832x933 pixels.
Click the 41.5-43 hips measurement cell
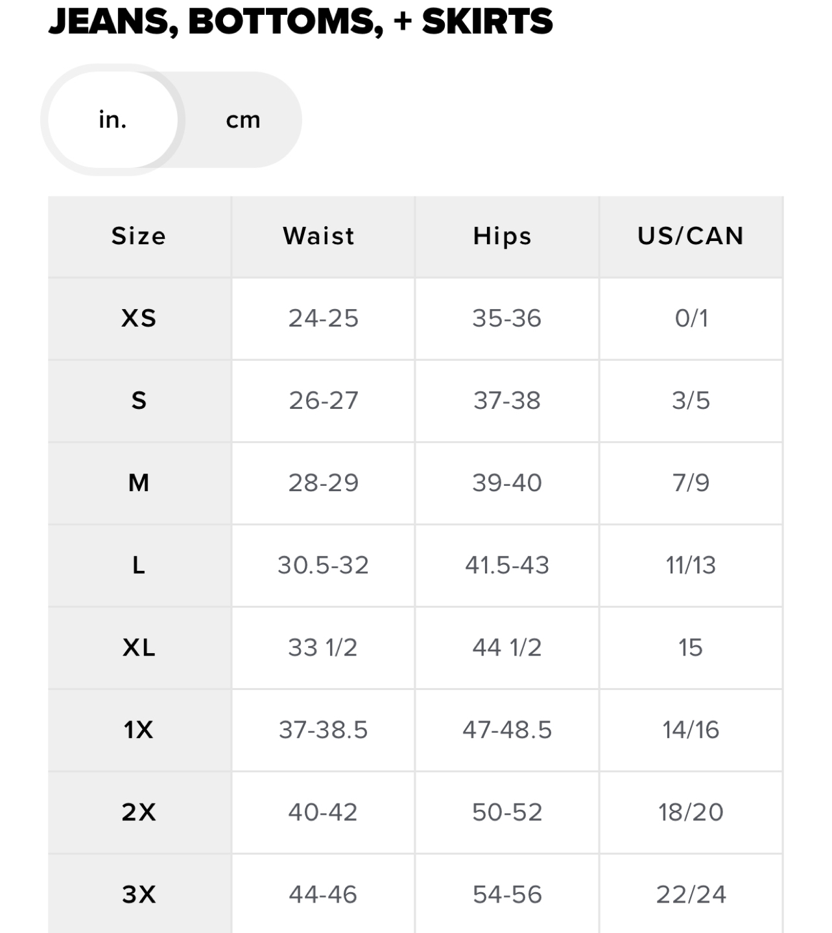(x=506, y=565)
